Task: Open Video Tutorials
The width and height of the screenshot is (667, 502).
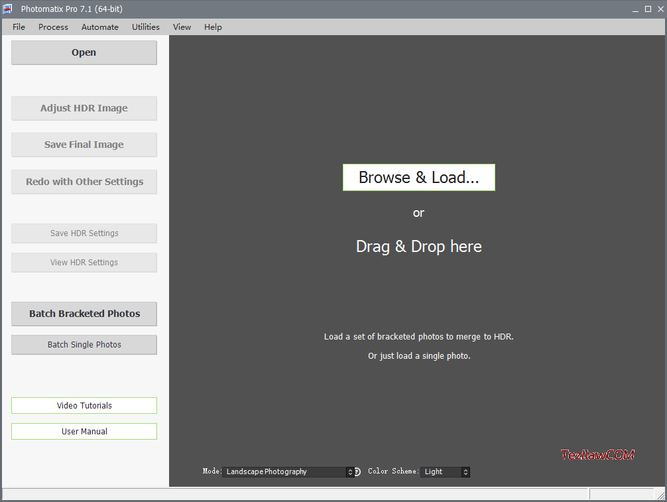Action: point(84,405)
